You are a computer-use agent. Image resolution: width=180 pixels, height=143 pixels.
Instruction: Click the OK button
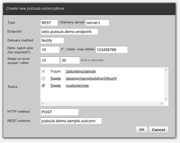[x=142, y=130]
